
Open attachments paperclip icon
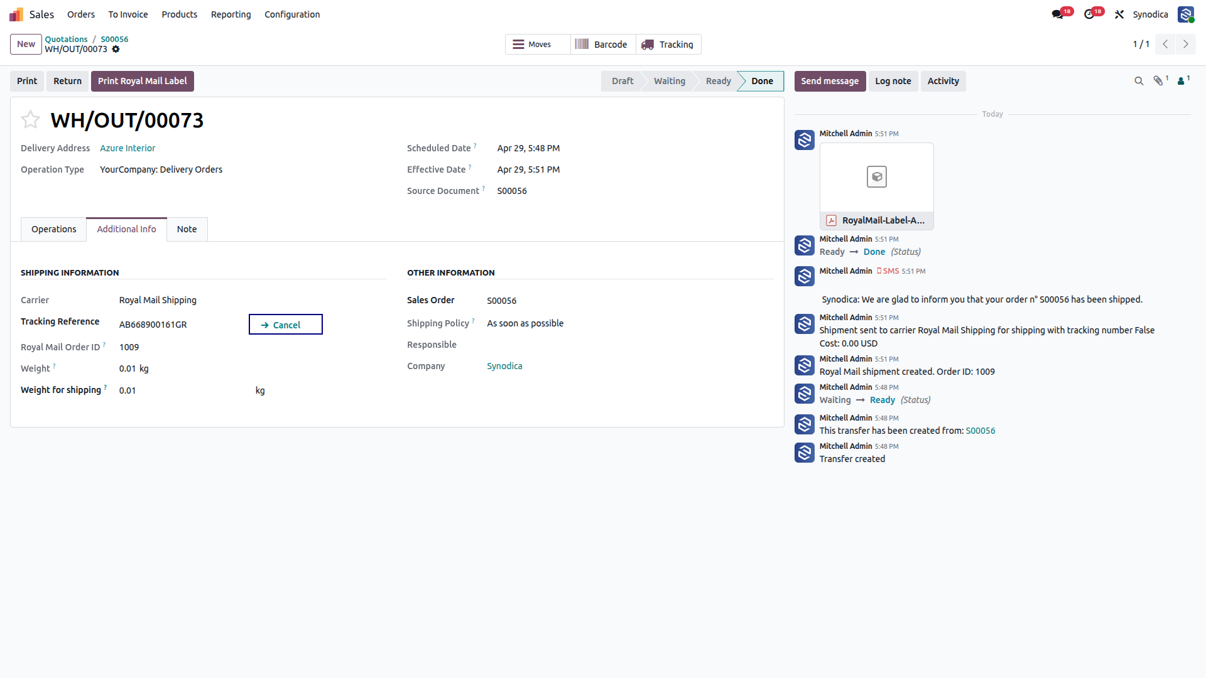[x=1161, y=80]
